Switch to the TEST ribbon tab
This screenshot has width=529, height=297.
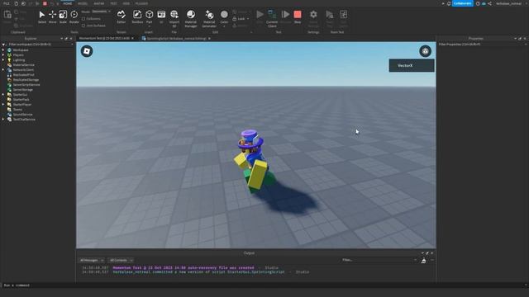point(113,3)
